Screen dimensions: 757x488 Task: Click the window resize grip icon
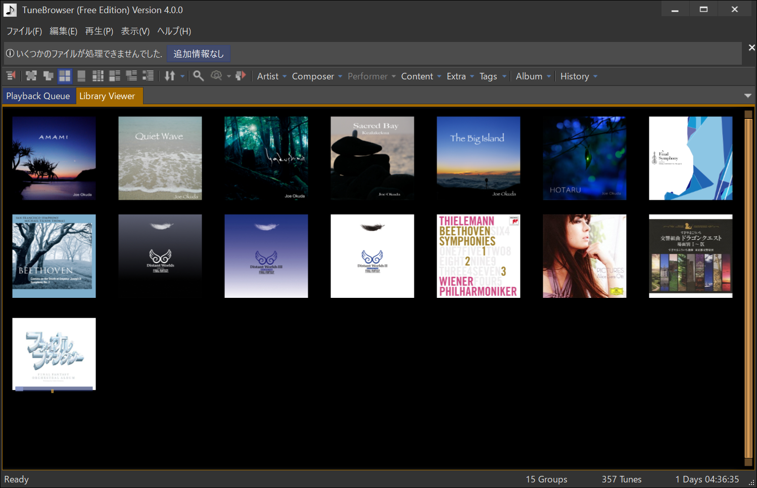[751, 482]
